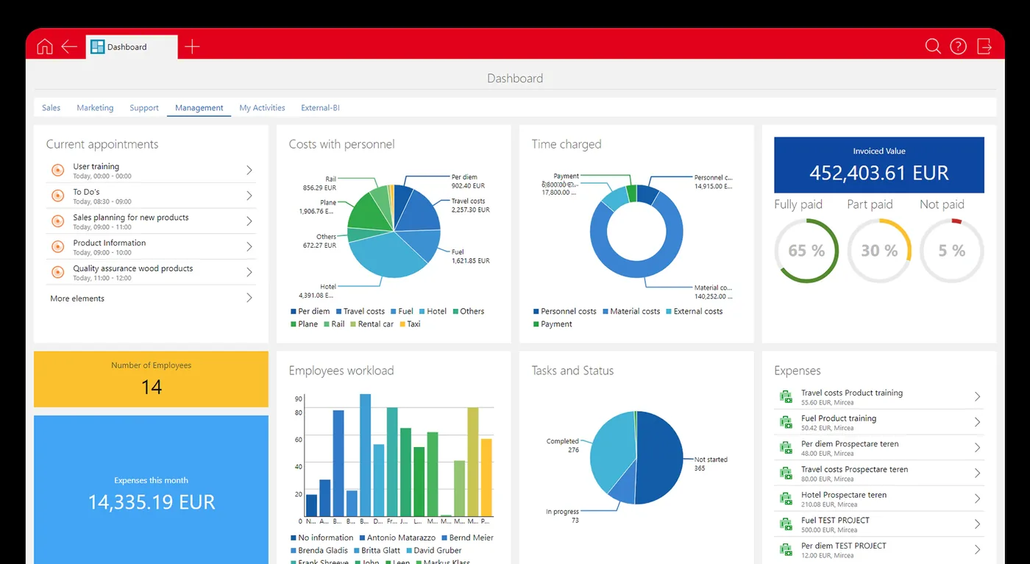1030x564 pixels.
Task: Toggle Material costs legend in Time charged
Action: (631, 311)
